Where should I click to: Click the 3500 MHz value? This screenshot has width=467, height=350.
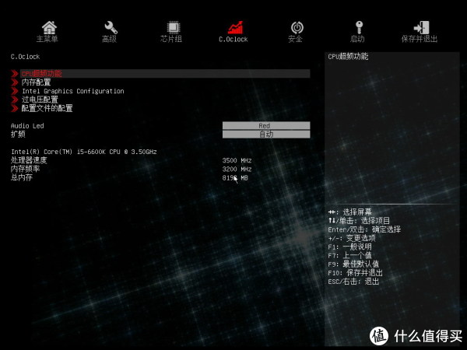[237, 160]
